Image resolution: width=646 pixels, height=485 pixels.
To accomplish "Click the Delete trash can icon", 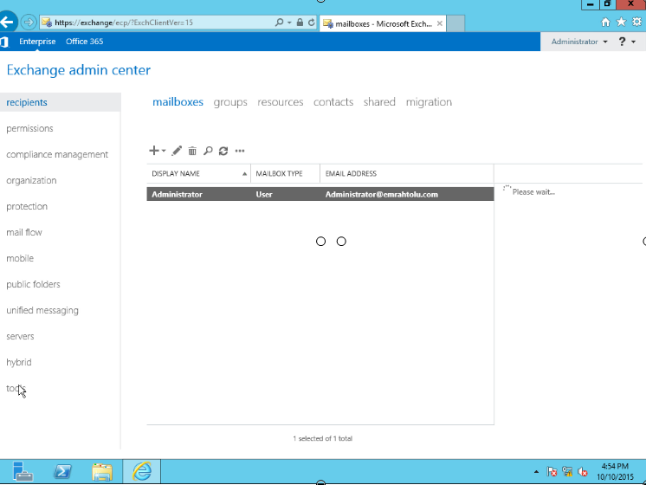I will click(192, 151).
